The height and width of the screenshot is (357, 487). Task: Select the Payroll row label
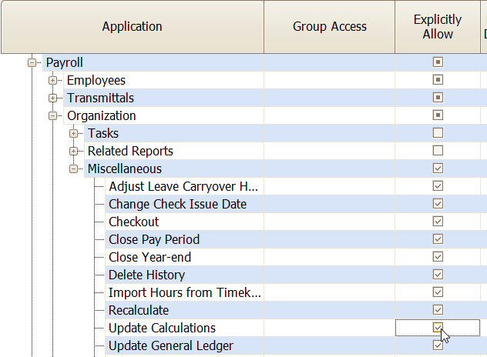(x=64, y=62)
